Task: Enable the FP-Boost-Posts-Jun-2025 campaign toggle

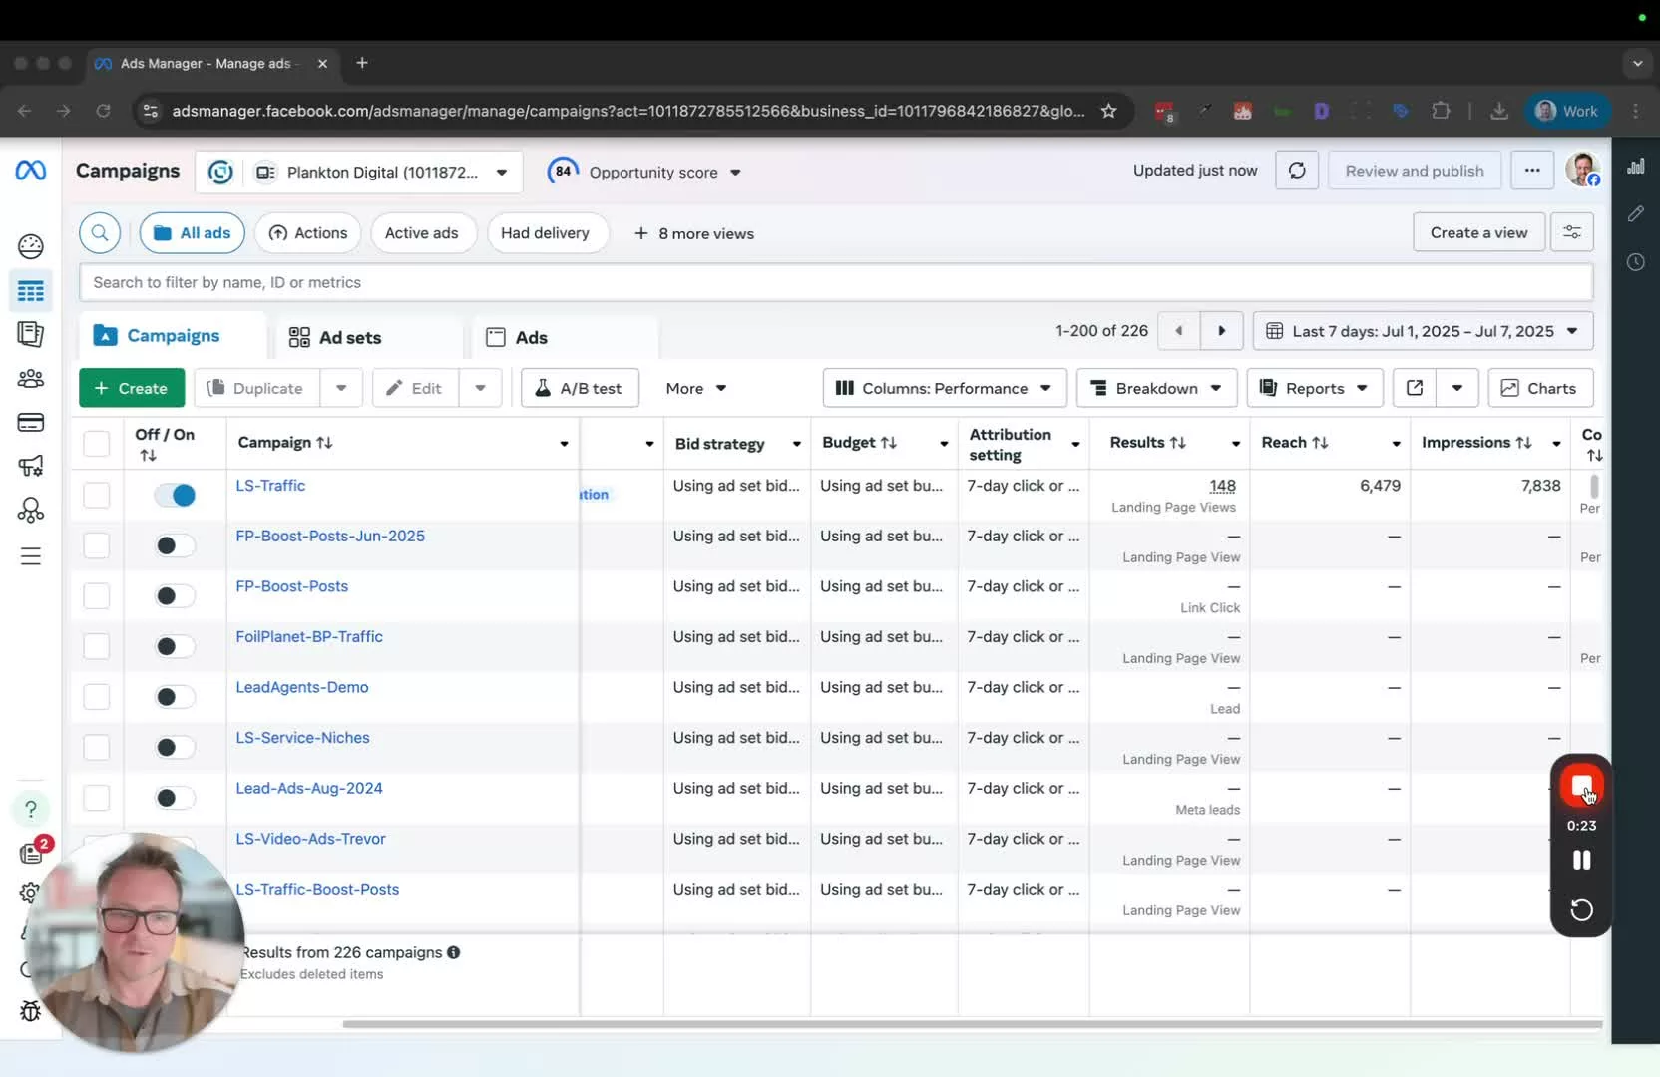Action: pyautogui.click(x=175, y=545)
